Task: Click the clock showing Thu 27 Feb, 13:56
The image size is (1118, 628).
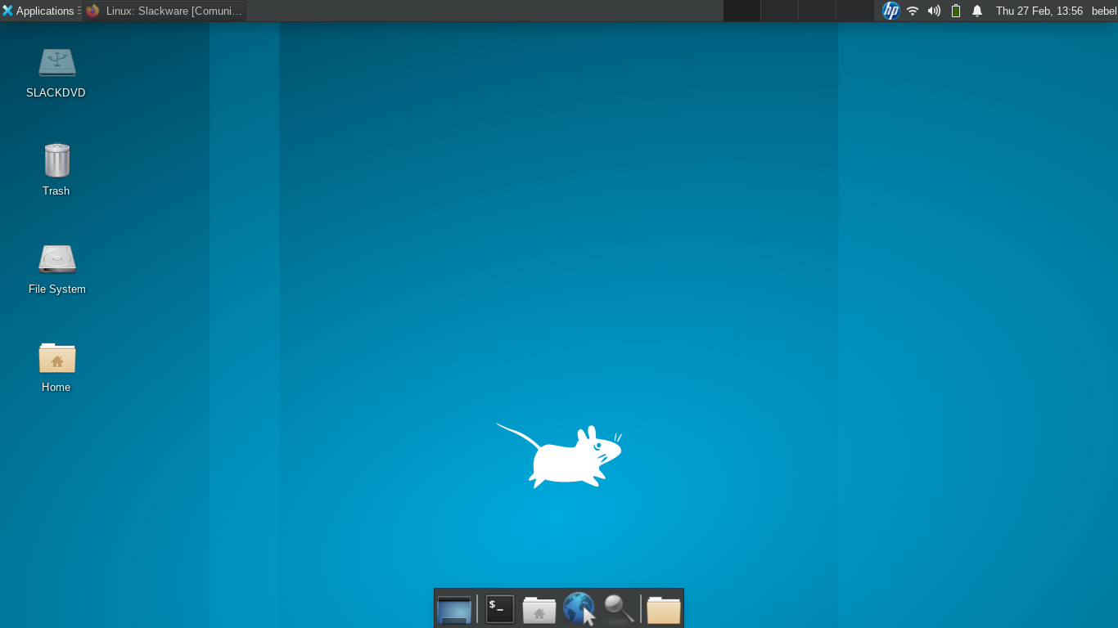Action: click(1039, 11)
